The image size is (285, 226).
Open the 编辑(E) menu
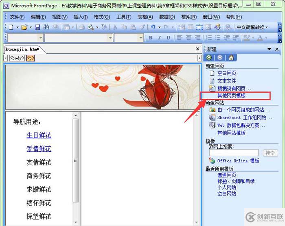[x=38, y=17]
